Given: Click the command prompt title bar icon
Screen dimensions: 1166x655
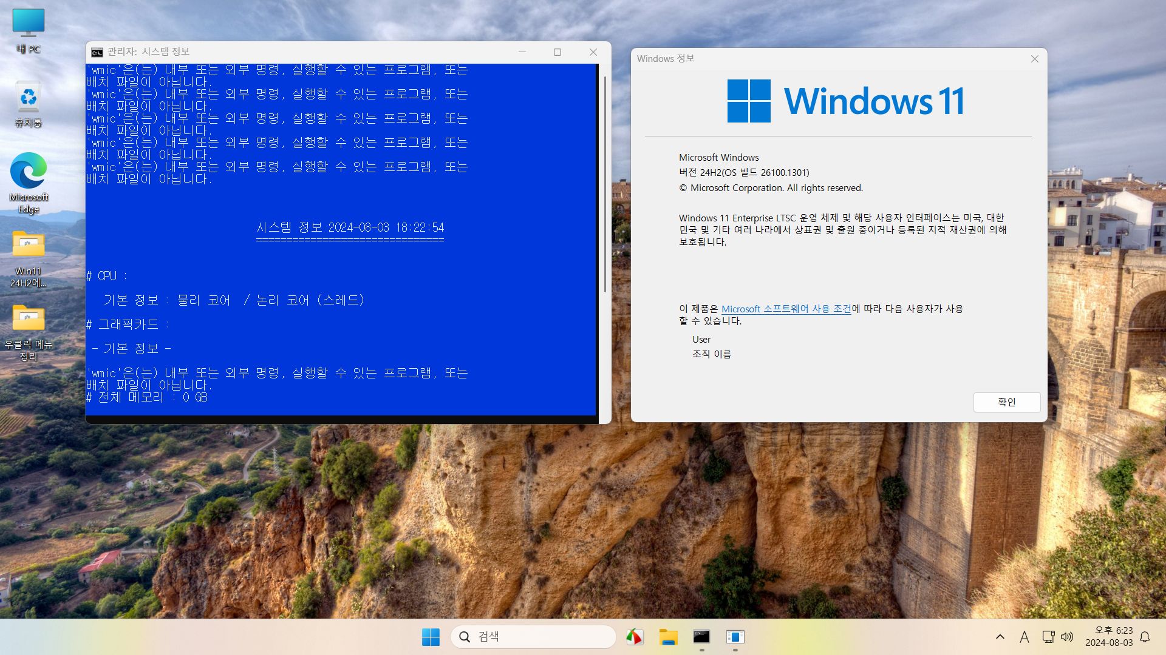Looking at the screenshot, I should (97, 52).
